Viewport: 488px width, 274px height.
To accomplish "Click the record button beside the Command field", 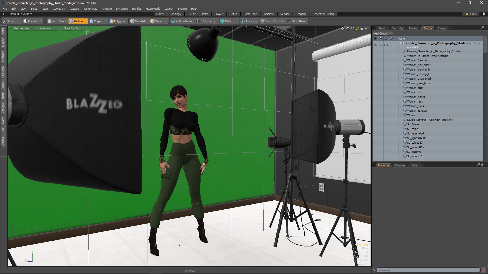I will pos(483,270).
